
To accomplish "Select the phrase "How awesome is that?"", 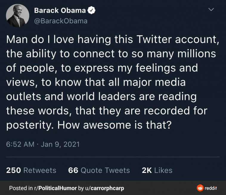I will point(114,125).
